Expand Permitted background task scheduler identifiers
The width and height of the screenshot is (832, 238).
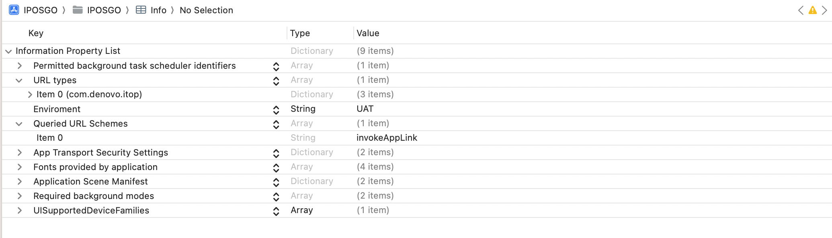click(19, 66)
